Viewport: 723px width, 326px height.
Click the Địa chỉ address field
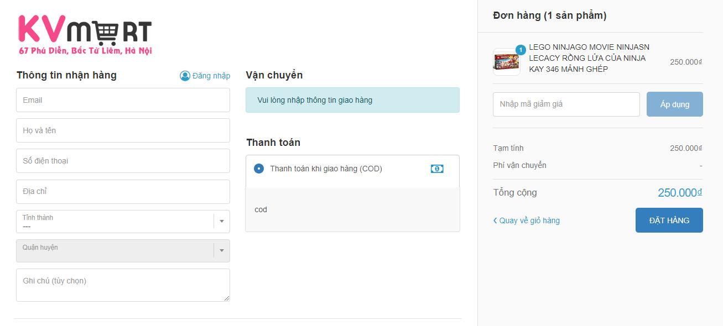click(123, 191)
